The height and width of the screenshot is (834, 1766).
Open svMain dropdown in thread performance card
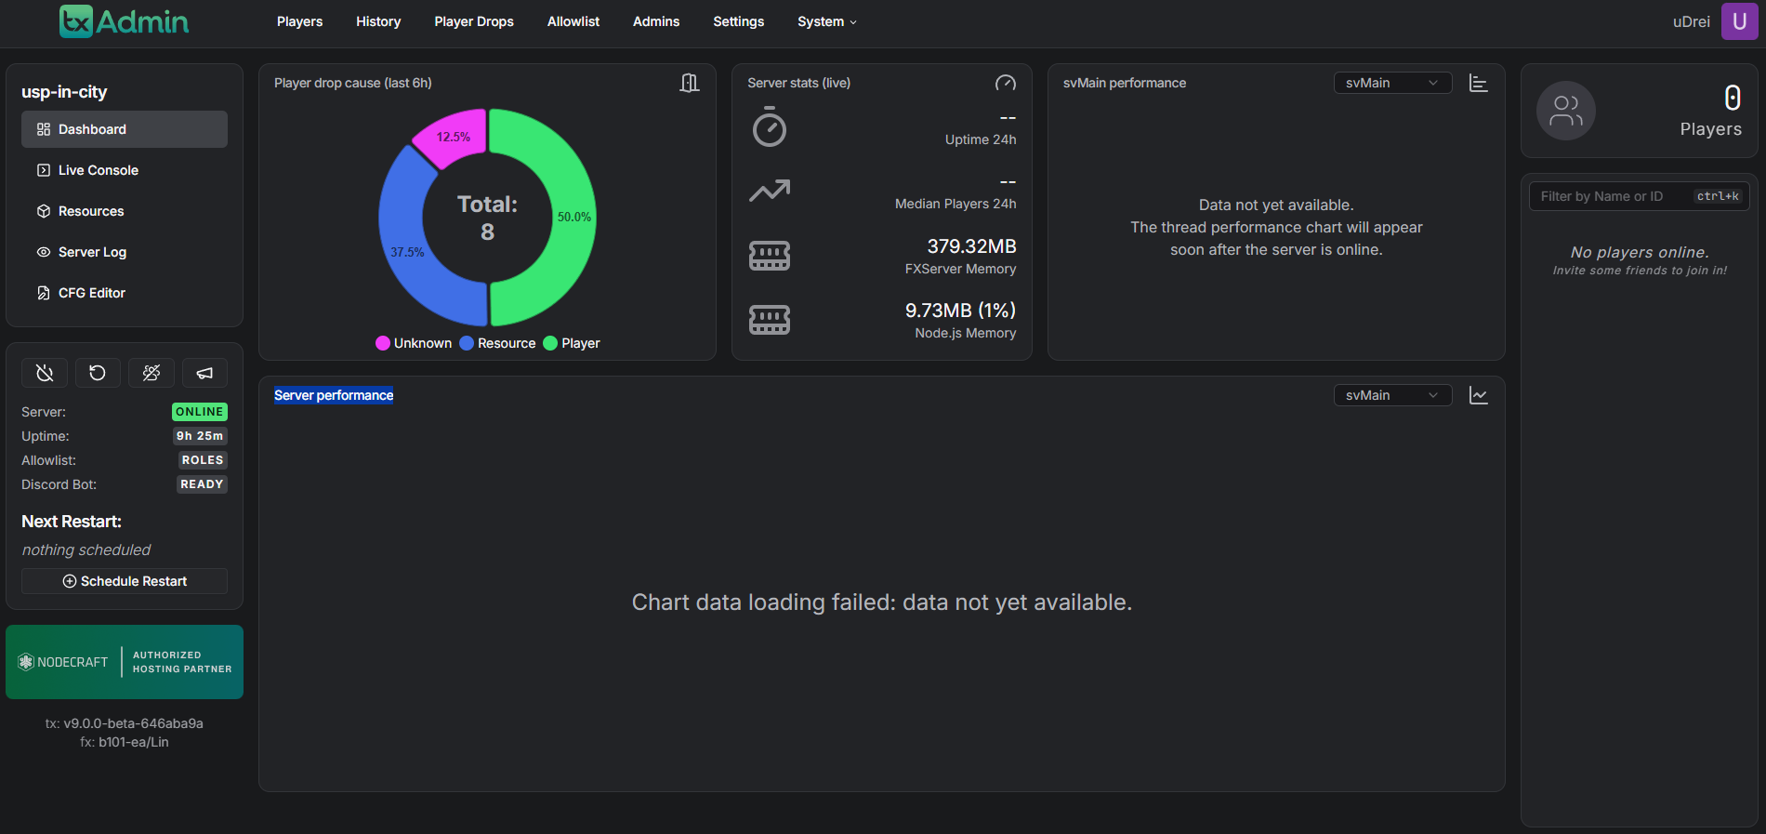pyautogui.click(x=1392, y=83)
